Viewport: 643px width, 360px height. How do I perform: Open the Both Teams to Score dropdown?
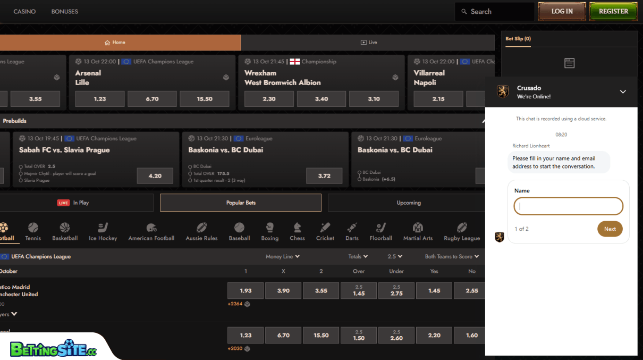pos(452,256)
